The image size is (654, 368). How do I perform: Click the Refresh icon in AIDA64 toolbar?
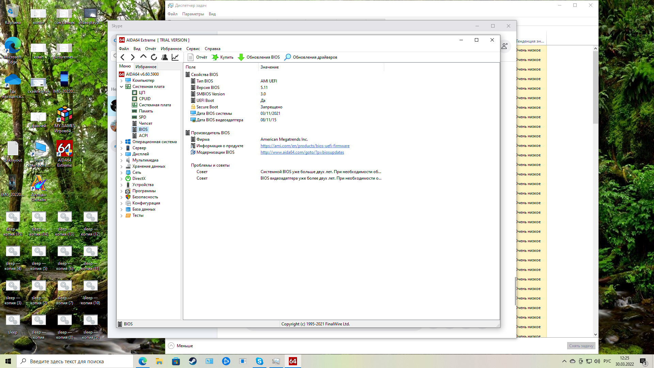pyautogui.click(x=154, y=57)
